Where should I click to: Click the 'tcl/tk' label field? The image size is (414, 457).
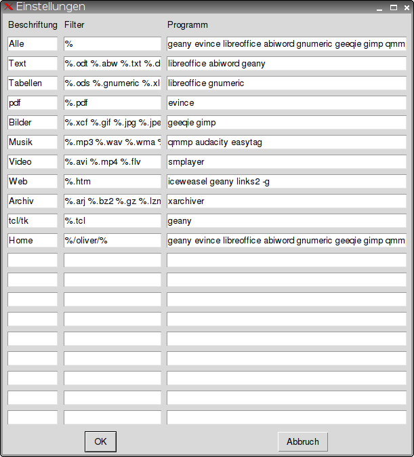(x=33, y=220)
